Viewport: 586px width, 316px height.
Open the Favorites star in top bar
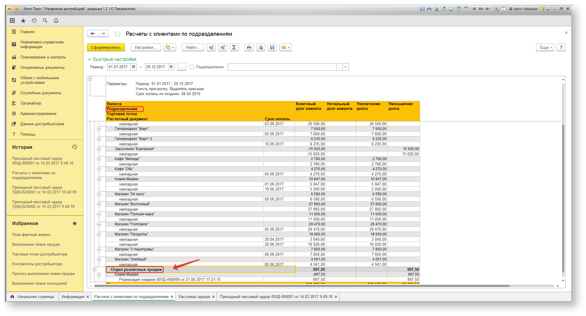[23, 20]
